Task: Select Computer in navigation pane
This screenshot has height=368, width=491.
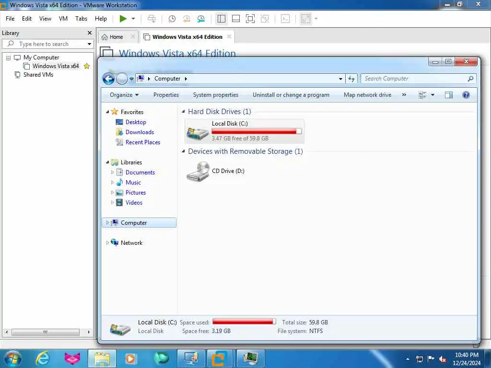Action: coord(139,222)
